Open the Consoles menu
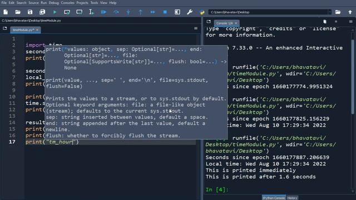 tap(67, 3)
